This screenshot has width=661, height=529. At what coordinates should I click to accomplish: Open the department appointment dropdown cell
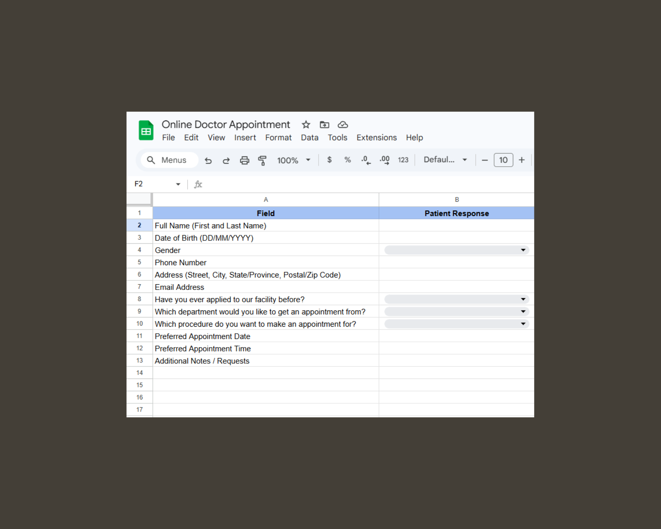pos(523,311)
